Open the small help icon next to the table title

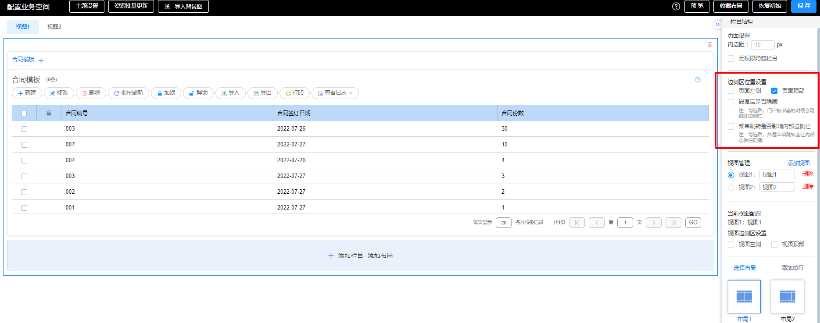click(698, 80)
